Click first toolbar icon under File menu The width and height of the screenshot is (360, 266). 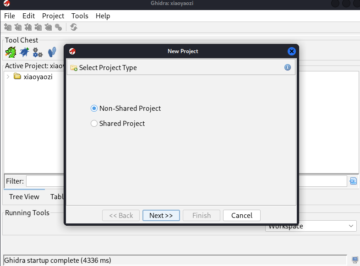(x=8, y=27)
